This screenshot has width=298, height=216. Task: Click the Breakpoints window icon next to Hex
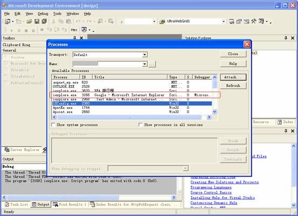(x=84, y=30)
